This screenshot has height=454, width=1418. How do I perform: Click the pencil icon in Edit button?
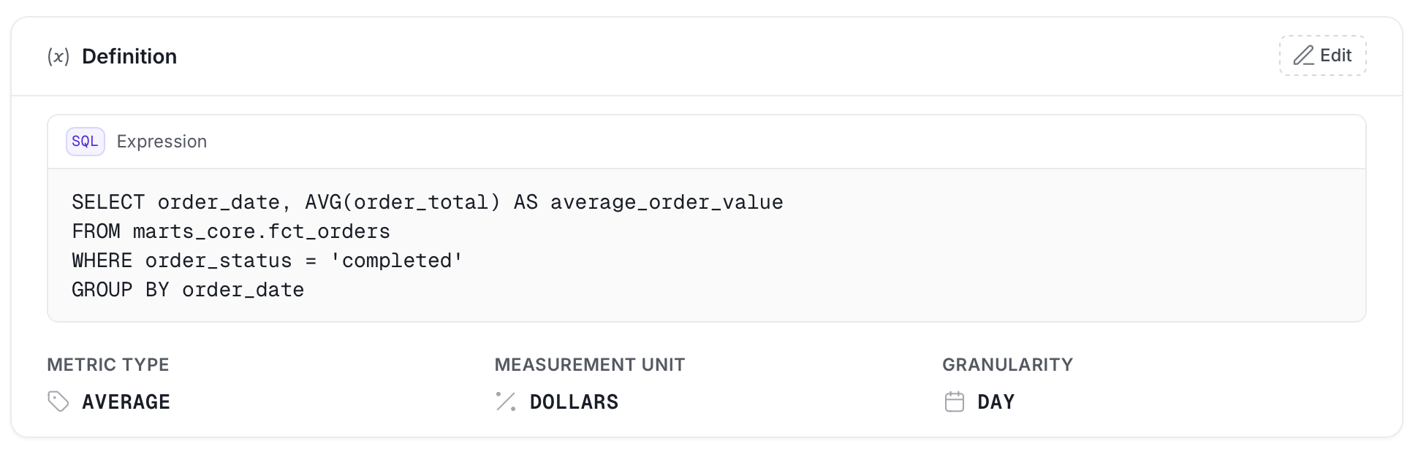1304,55
